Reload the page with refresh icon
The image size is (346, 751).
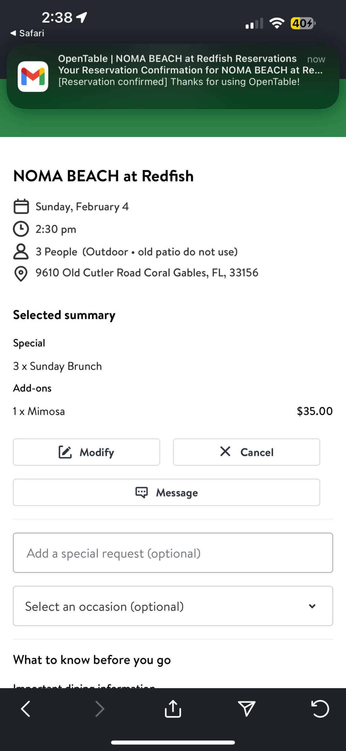[320, 709]
